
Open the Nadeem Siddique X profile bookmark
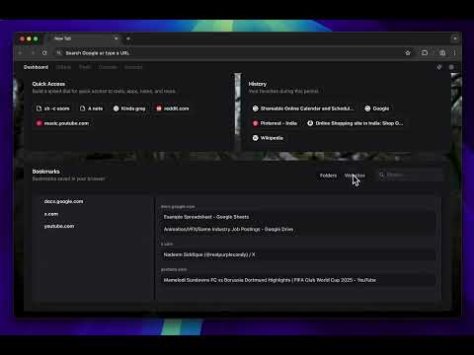click(299, 254)
